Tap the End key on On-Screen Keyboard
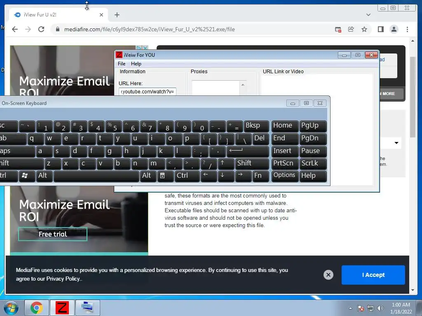This screenshot has height=316, width=422. pos(285,139)
